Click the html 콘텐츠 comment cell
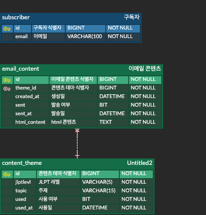 (73, 123)
